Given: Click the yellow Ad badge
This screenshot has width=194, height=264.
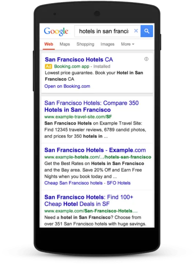Looking at the screenshot, I should (48, 66).
